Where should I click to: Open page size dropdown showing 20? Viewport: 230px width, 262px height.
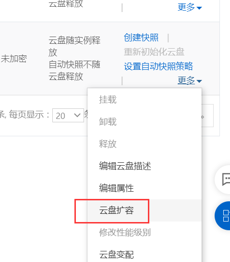68,115
